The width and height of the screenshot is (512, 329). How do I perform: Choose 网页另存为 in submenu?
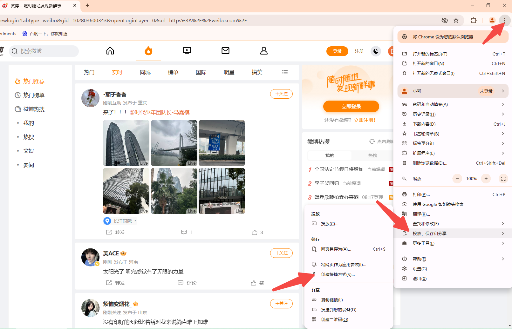pos(349,249)
